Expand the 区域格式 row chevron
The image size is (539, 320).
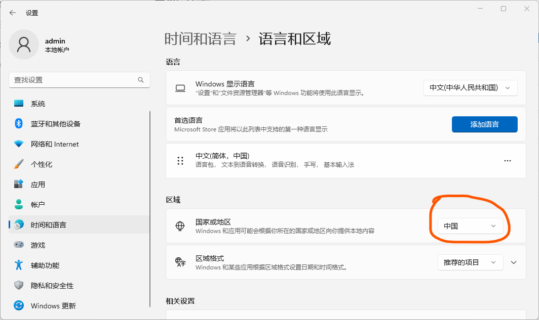[514, 262]
